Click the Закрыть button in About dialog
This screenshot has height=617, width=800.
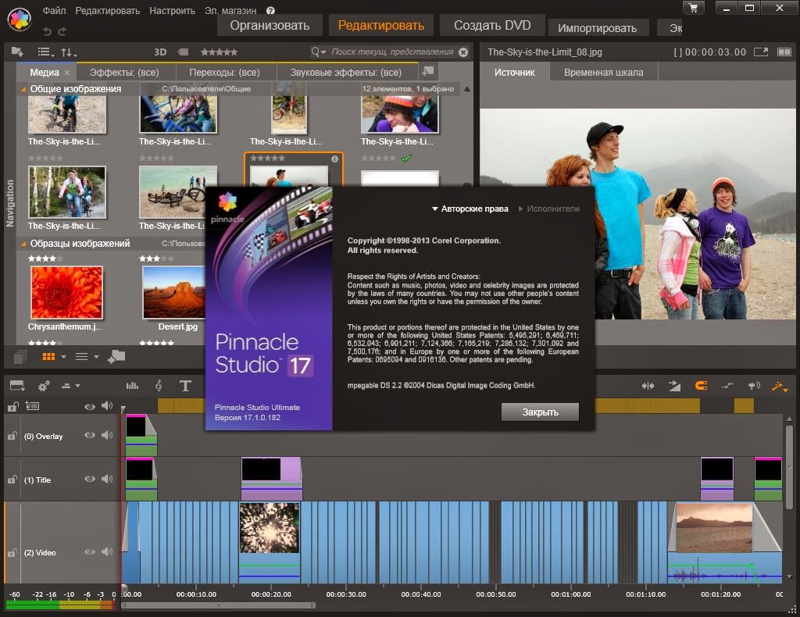click(540, 412)
